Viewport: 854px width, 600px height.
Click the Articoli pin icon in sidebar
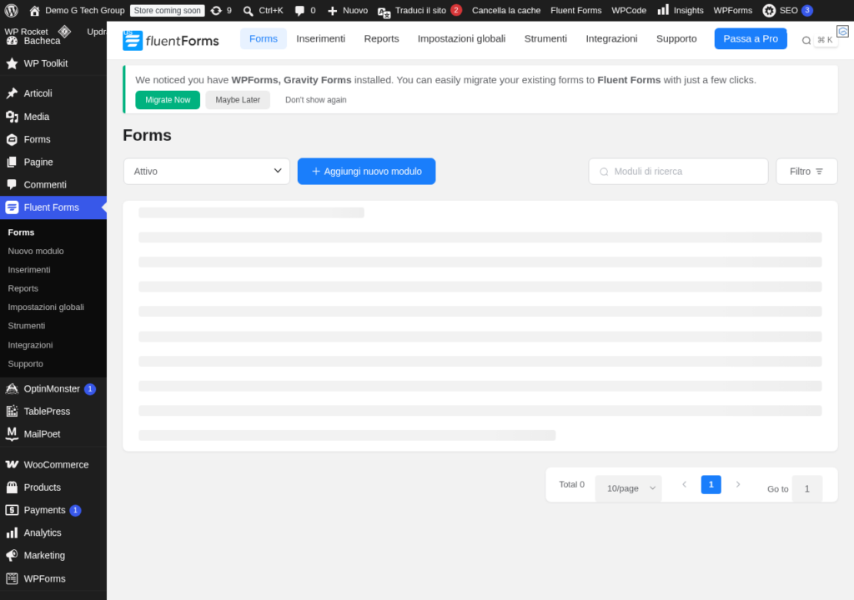(12, 93)
